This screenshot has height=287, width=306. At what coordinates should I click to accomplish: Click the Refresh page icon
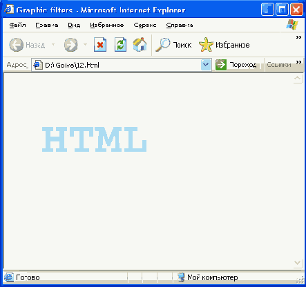120,45
